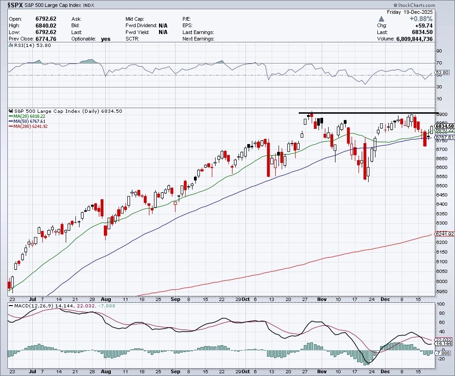Click the -7.888 histogram axis tag
This screenshot has height=376, width=455.
tap(444, 353)
